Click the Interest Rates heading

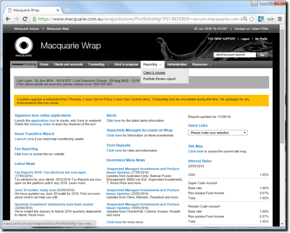click(x=200, y=161)
